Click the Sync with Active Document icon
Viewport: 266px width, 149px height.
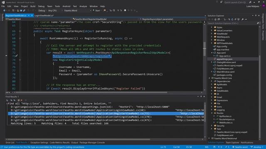[229, 19]
